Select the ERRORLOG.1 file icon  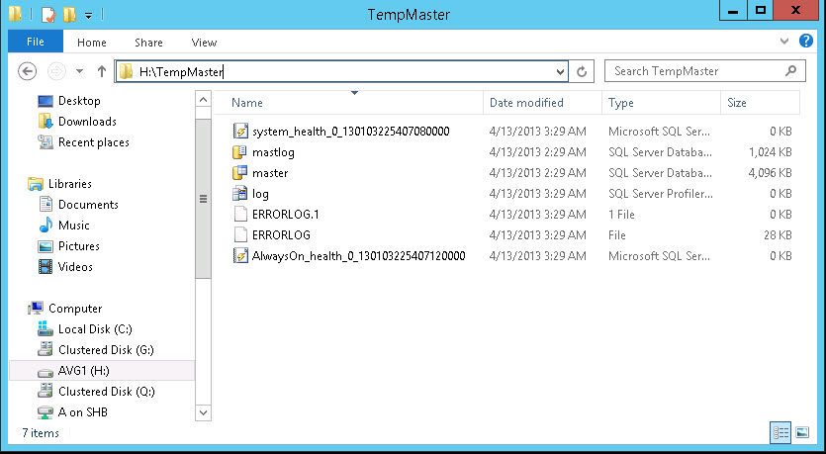(240, 214)
